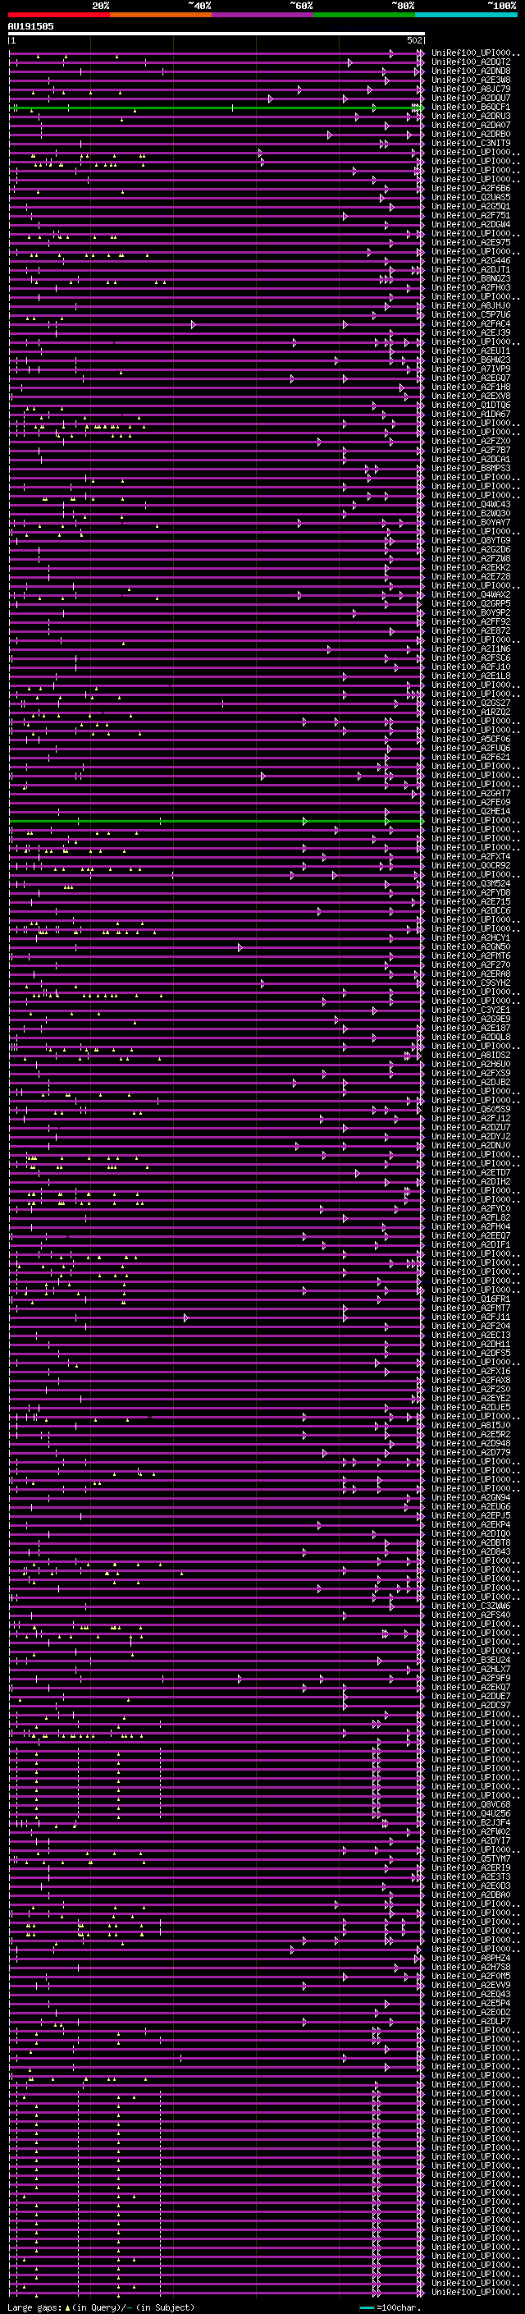Select label UniRef100_C3ZWW6
This screenshot has height=2314, width=525.
(471, 1606)
